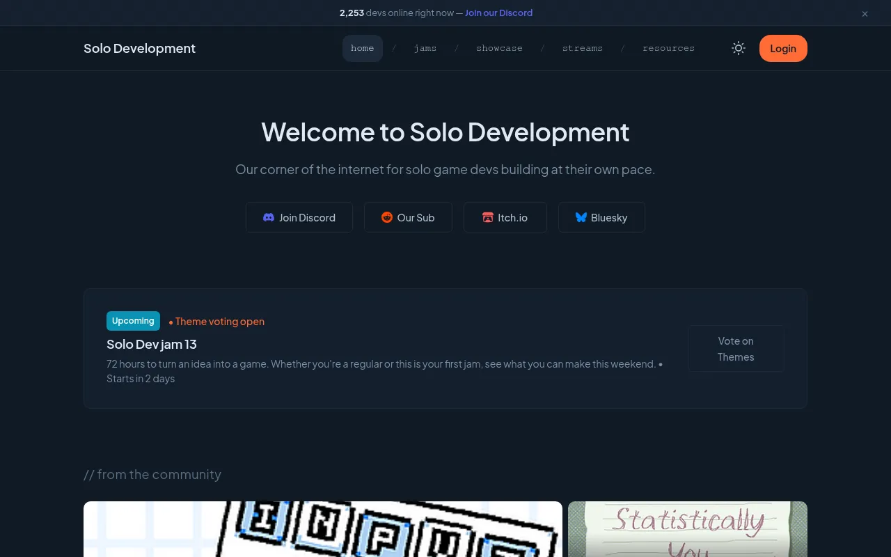This screenshot has height=557, width=891.
Task: Click the Starts in 2 days text
Action: point(141,379)
